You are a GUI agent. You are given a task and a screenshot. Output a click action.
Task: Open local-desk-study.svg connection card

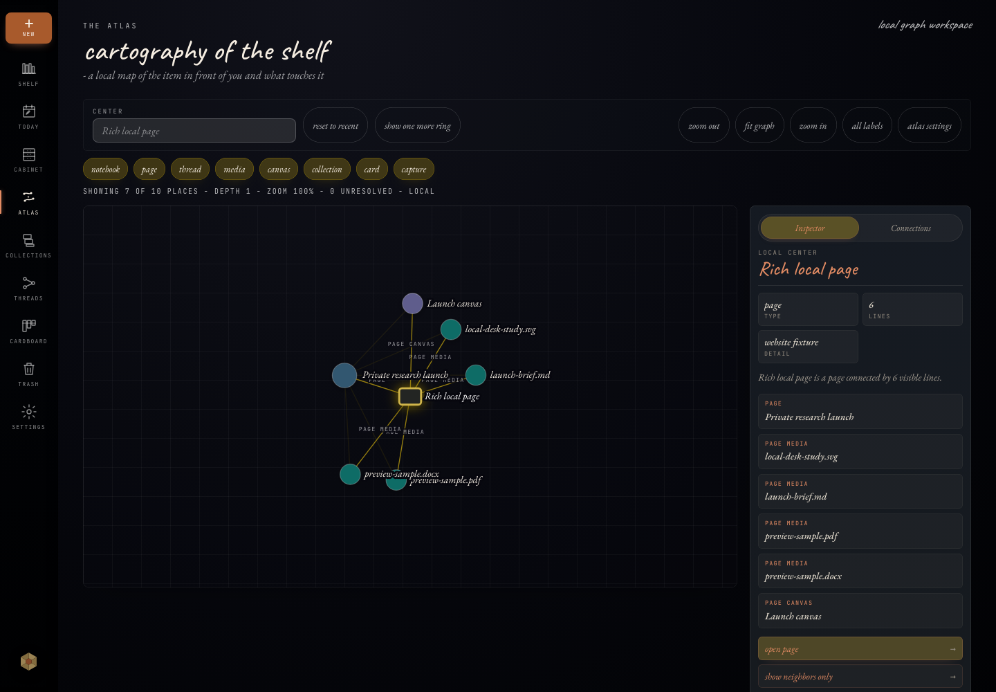tap(860, 451)
